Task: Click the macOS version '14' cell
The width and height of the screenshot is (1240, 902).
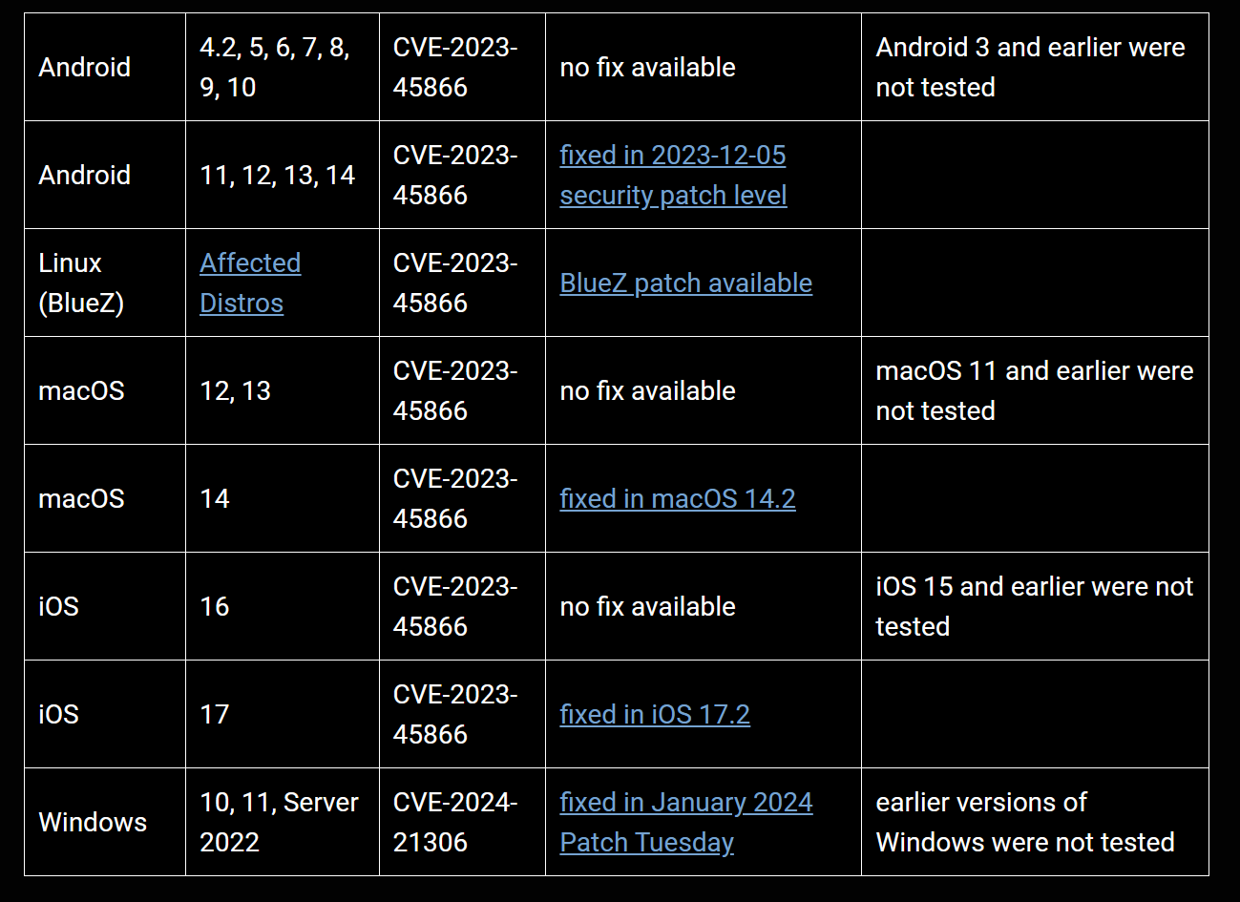Action: (283, 498)
